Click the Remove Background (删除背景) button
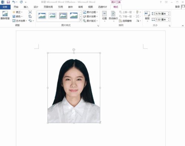 coord(5,15)
